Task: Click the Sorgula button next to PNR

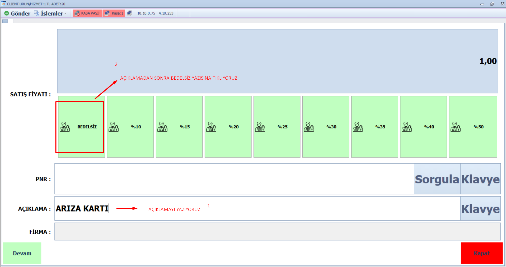Action: [x=437, y=179]
